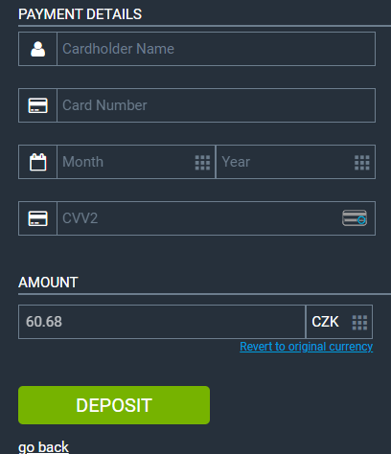Image resolution: width=391 pixels, height=454 pixels.
Task: Click the grid icon in the Month field
Action: pos(202,163)
